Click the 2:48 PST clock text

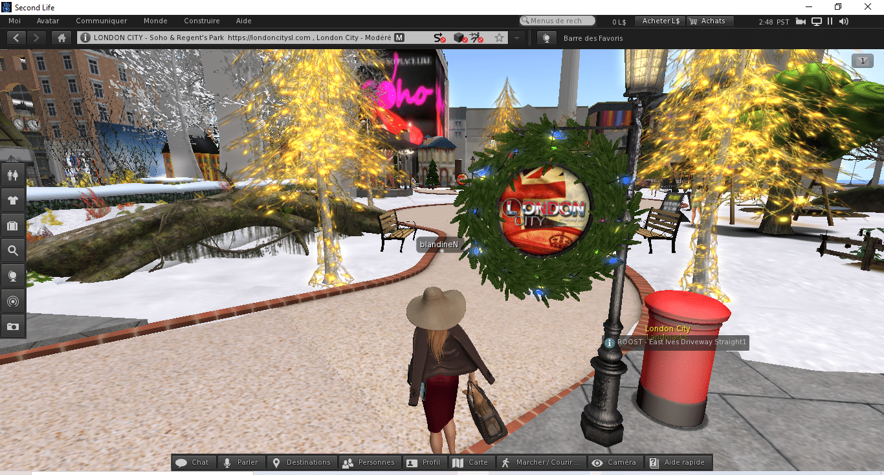[x=773, y=21]
